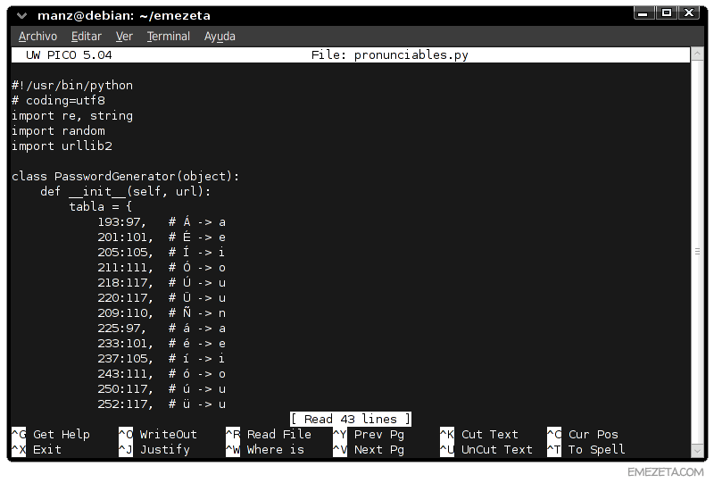Maximize the terminal window
The width and height of the screenshot is (714, 483).
click(x=666, y=13)
